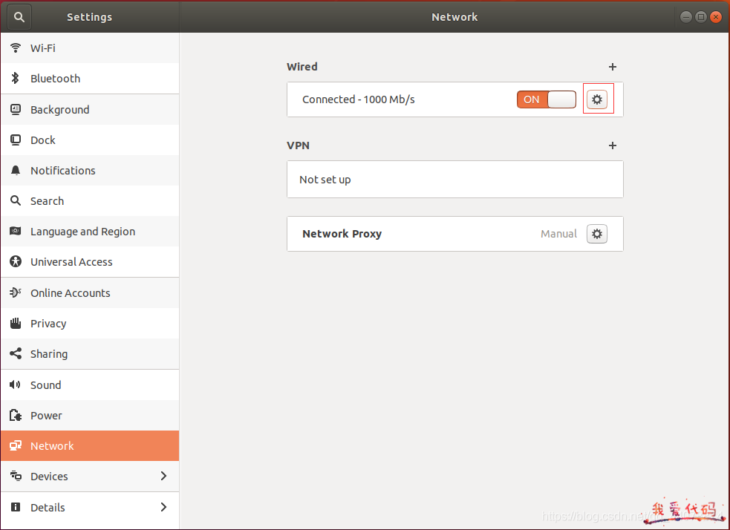730x530 pixels.
Task: Click the VPN 'Not set up' row
Action: pos(454,180)
